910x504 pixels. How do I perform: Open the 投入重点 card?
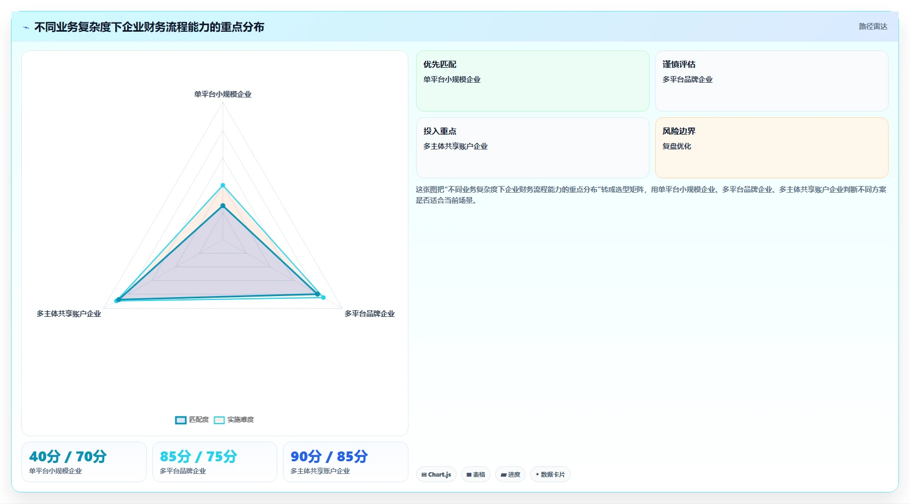(x=533, y=148)
